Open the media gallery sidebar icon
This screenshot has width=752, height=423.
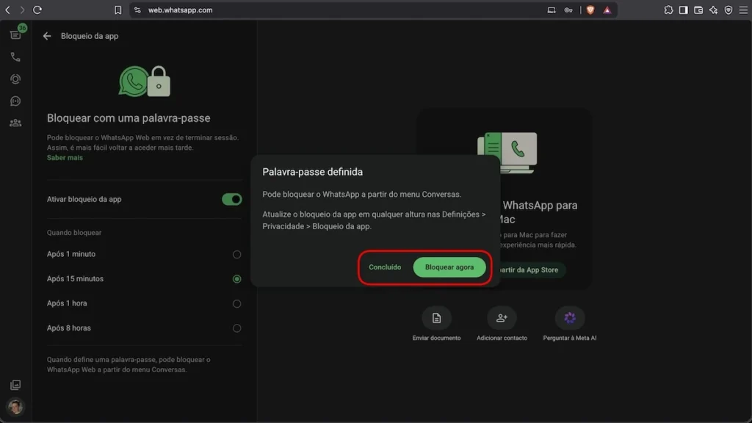click(x=15, y=385)
